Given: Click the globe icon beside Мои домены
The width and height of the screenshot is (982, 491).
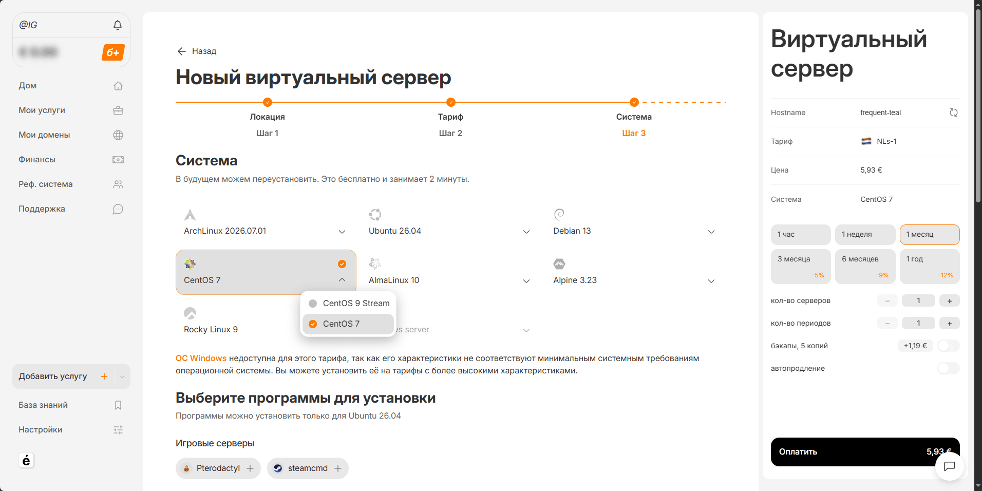Looking at the screenshot, I should pyautogui.click(x=118, y=135).
